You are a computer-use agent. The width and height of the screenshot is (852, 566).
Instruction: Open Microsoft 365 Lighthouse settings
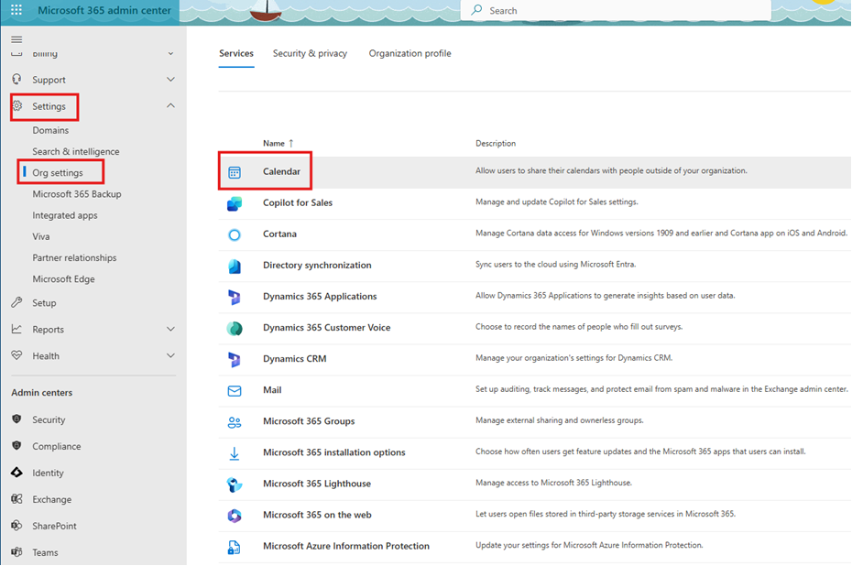click(x=317, y=484)
